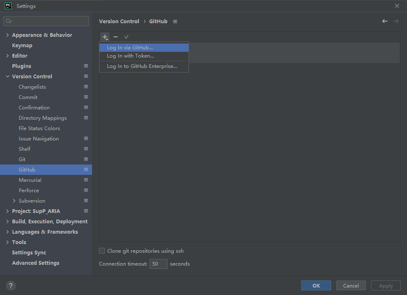This screenshot has height=295, width=407.
Task: Collapse the Version Control section
Action: click(x=7, y=76)
